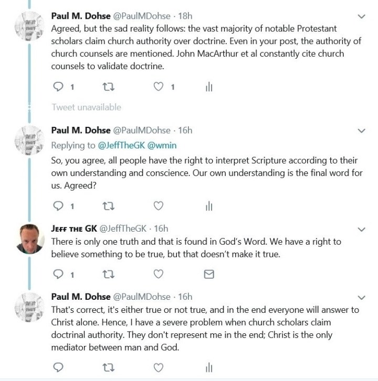Viewport: 378px width, 381px height.
Task: Open the 18h tweet's chevron menu
Action: [361, 16]
